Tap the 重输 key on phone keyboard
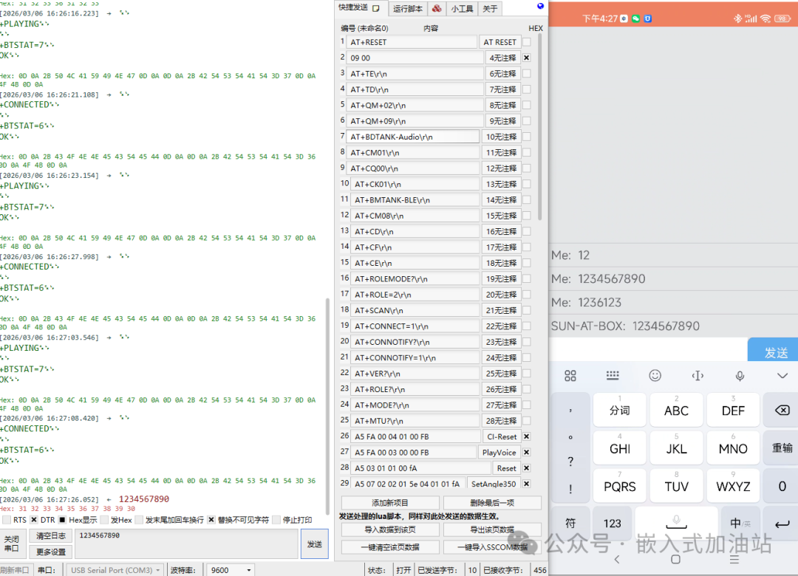The height and width of the screenshot is (576, 798). pyautogui.click(x=782, y=448)
